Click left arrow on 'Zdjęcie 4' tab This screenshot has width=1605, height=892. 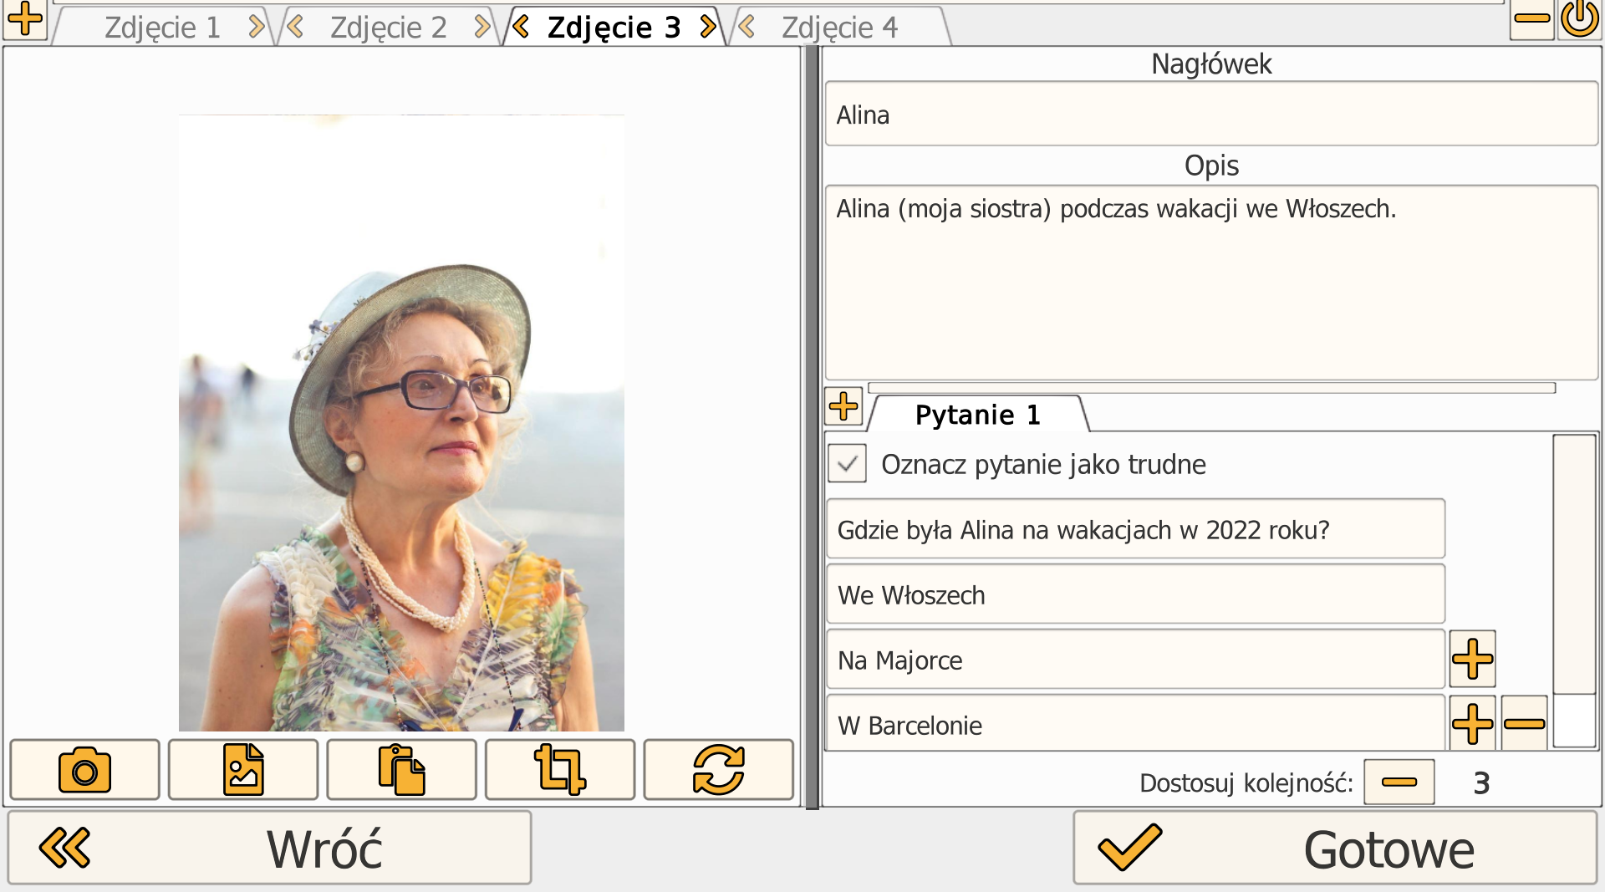coord(745,28)
